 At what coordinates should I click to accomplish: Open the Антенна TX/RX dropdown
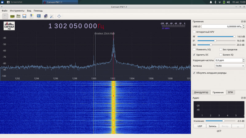click(x=230, y=66)
